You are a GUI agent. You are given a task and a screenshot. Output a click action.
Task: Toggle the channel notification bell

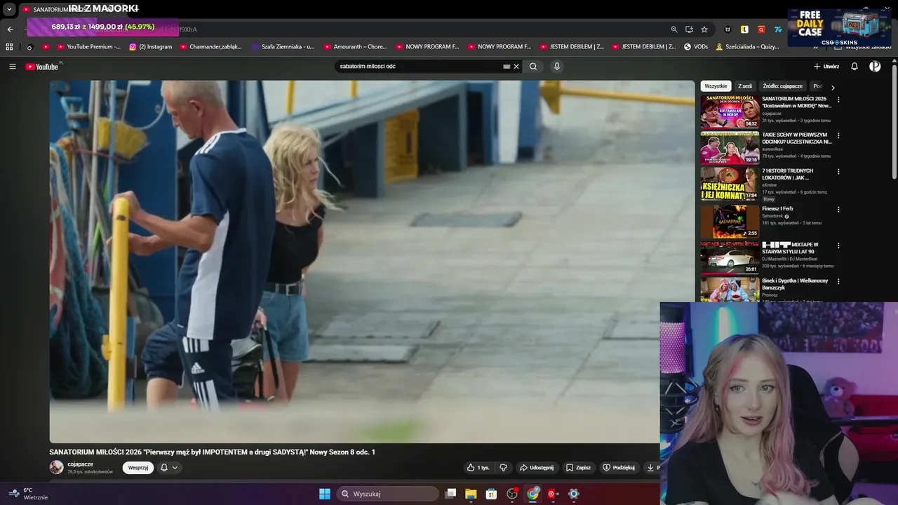coord(164,468)
